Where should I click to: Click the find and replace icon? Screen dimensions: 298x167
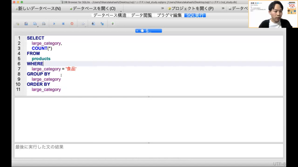pyautogui.click(x=102, y=24)
